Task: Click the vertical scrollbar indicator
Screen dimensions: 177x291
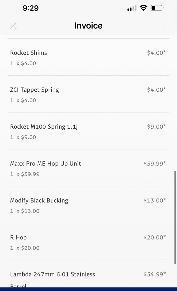Action: coord(175,217)
